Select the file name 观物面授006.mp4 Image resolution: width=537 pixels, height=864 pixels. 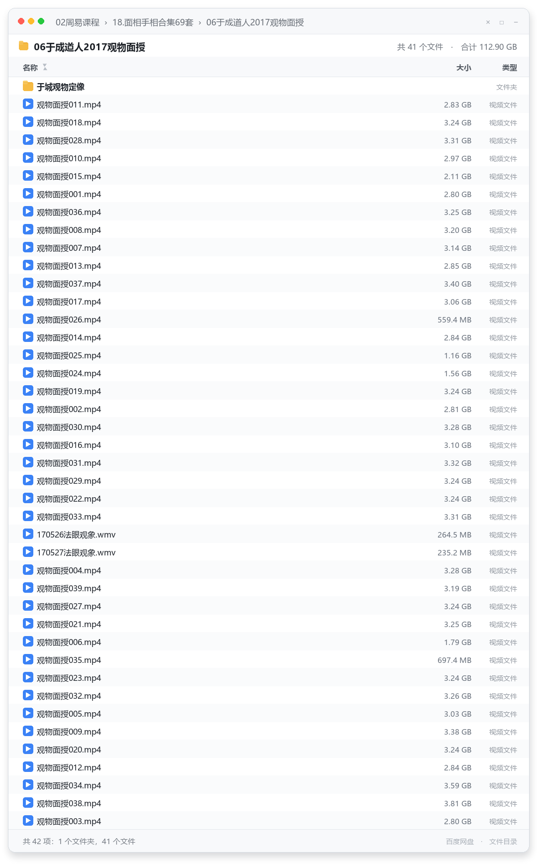pyautogui.click(x=69, y=643)
